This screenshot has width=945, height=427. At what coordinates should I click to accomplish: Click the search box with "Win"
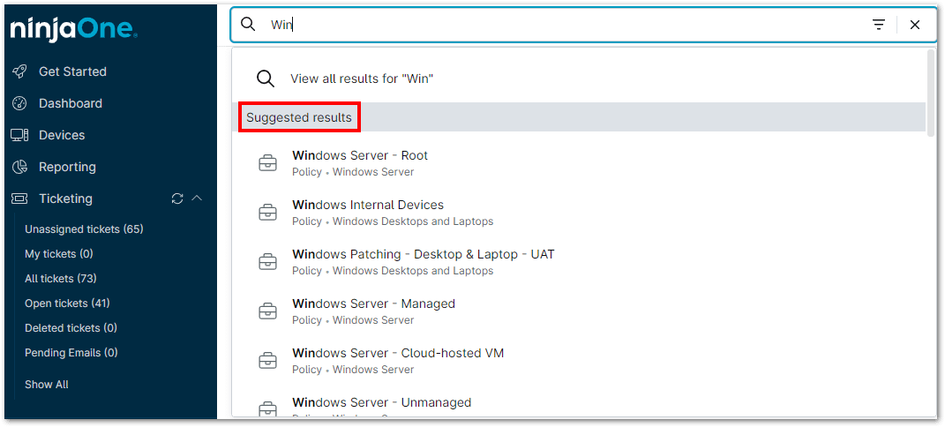(x=565, y=25)
